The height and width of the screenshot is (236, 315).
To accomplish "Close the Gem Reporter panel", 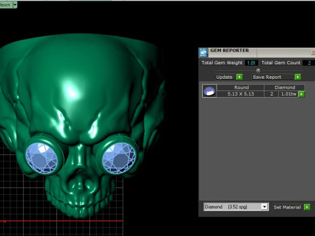I will click(313, 52).
